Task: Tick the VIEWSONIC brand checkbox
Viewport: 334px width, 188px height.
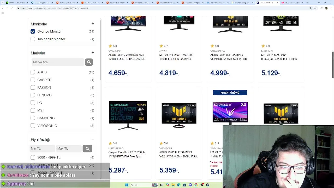Action: [x=33, y=126]
